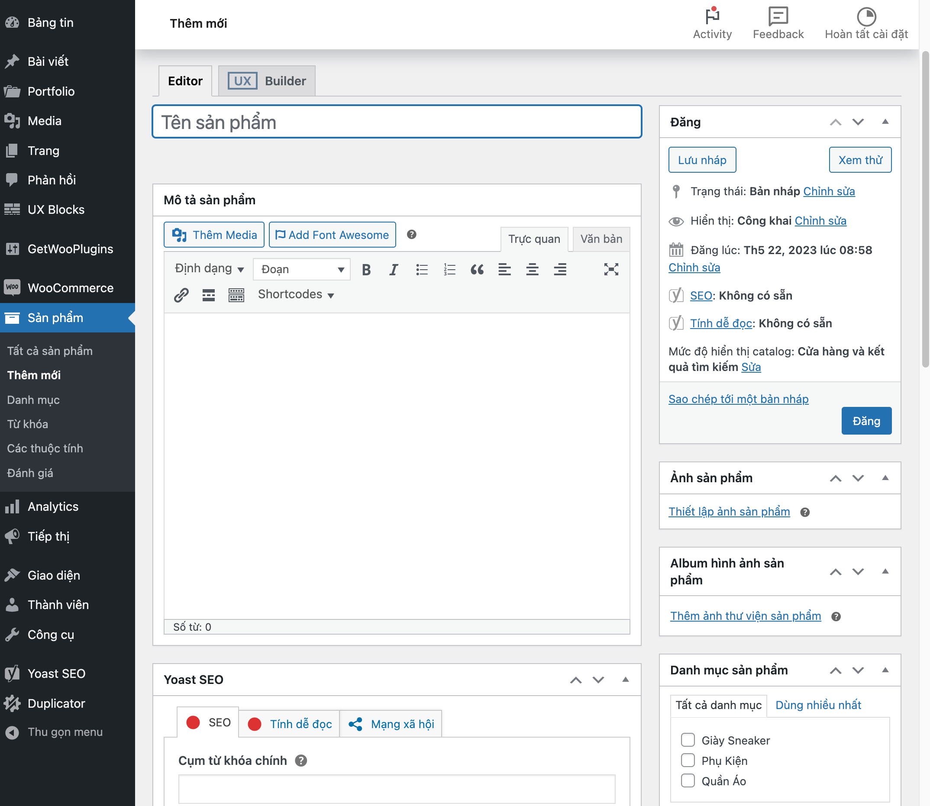Toggle the toolbar kitchen sink
This screenshot has height=806, width=930.
coord(236,295)
